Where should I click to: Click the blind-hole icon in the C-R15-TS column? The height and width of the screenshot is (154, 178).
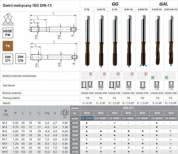tap(157, 85)
